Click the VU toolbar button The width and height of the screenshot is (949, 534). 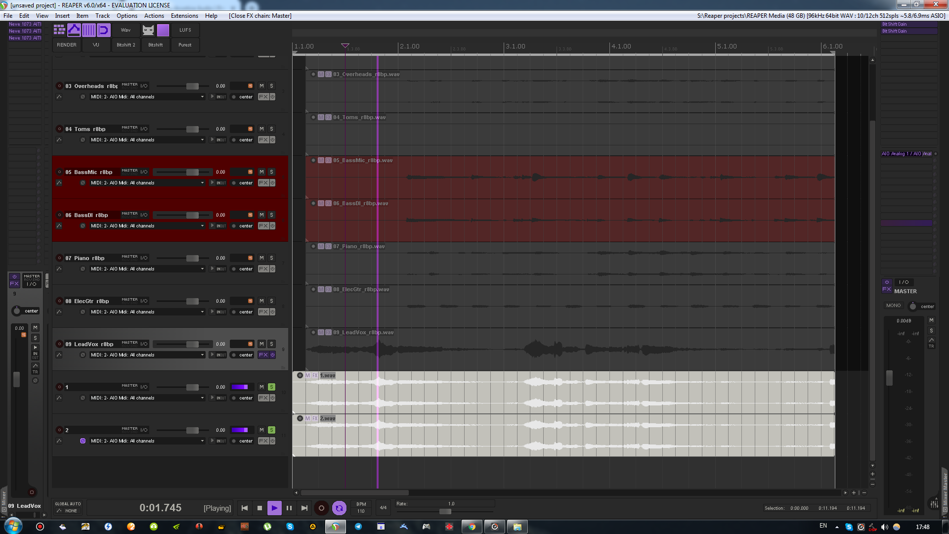pos(96,45)
